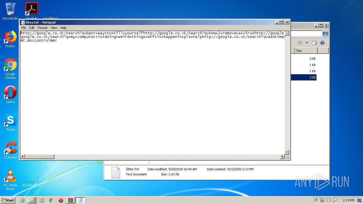Click Notepad vertical scrollbar up arrow
The height and width of the screenshot is (204, 363).
287,33
